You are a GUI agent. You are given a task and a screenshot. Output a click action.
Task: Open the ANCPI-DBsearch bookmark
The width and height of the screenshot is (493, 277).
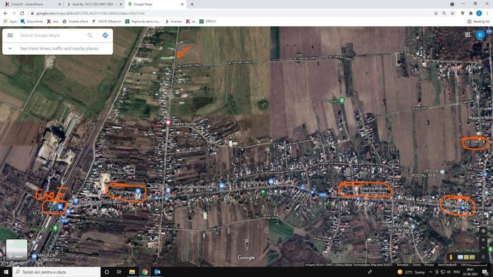(107, 21)
